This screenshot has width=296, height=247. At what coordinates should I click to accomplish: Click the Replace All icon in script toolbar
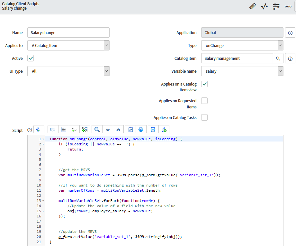(85, 129)
